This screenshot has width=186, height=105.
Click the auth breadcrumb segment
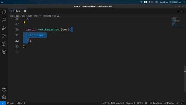[x=30, y=16]
